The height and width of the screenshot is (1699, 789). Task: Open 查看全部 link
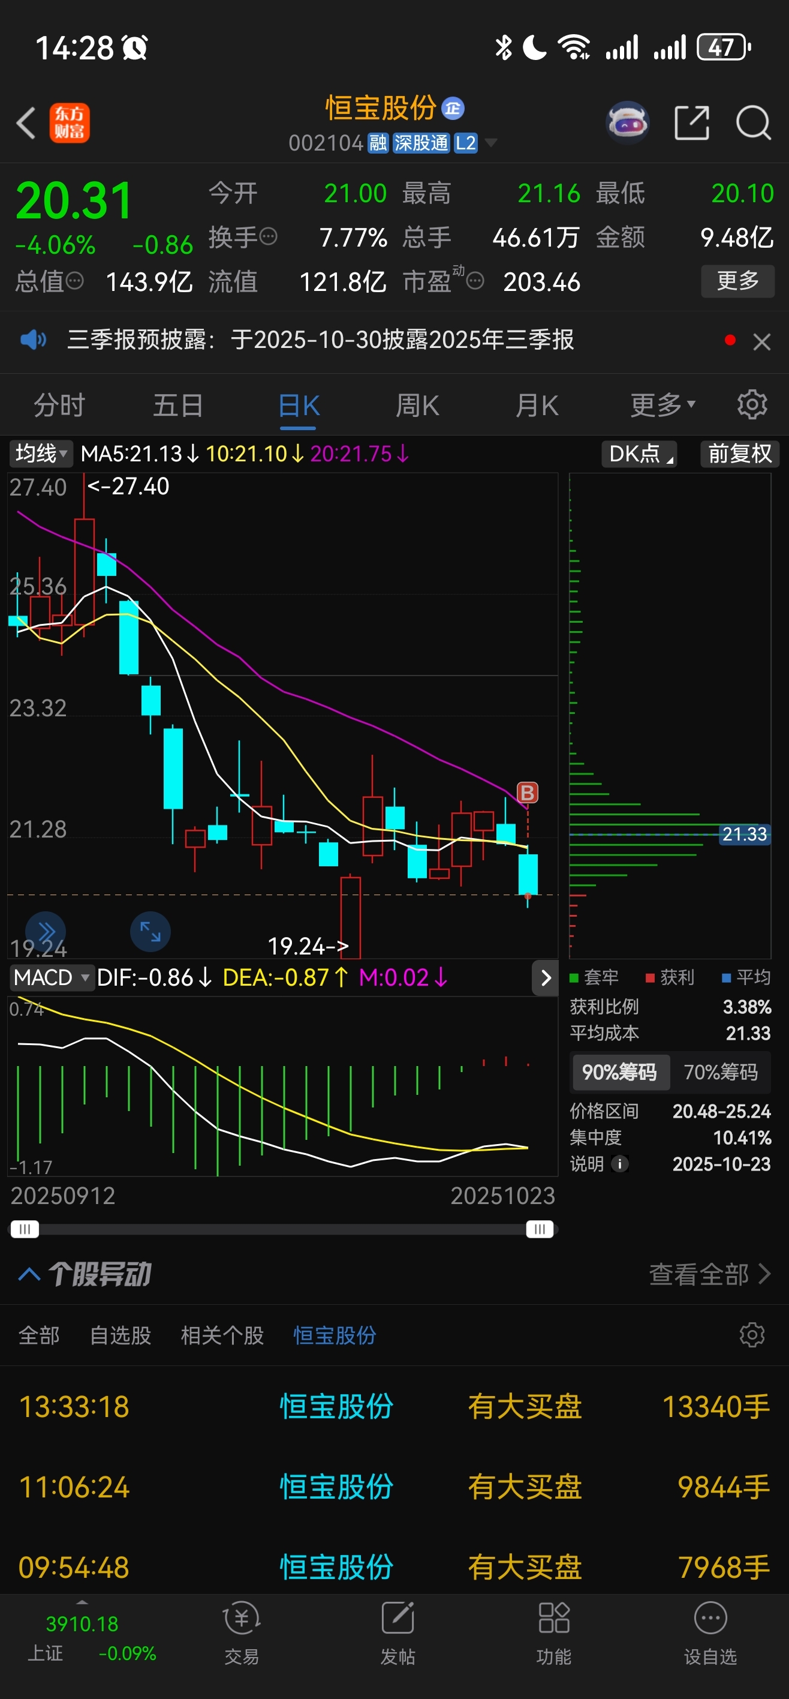point(710,1274)
